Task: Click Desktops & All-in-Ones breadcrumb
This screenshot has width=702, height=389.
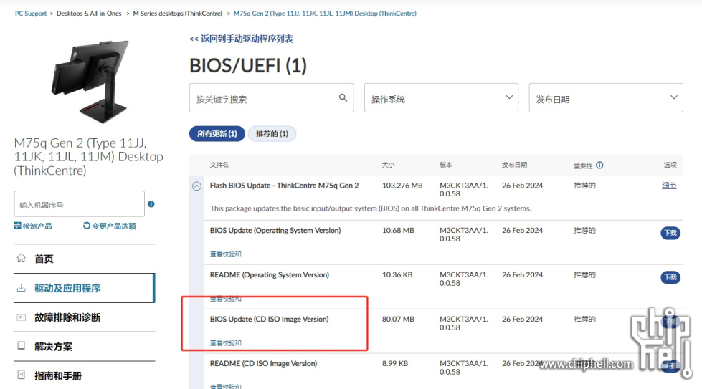Action: point(89,14)
